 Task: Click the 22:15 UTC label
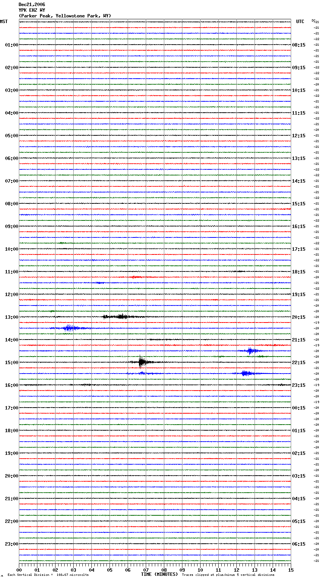point(299,363)
